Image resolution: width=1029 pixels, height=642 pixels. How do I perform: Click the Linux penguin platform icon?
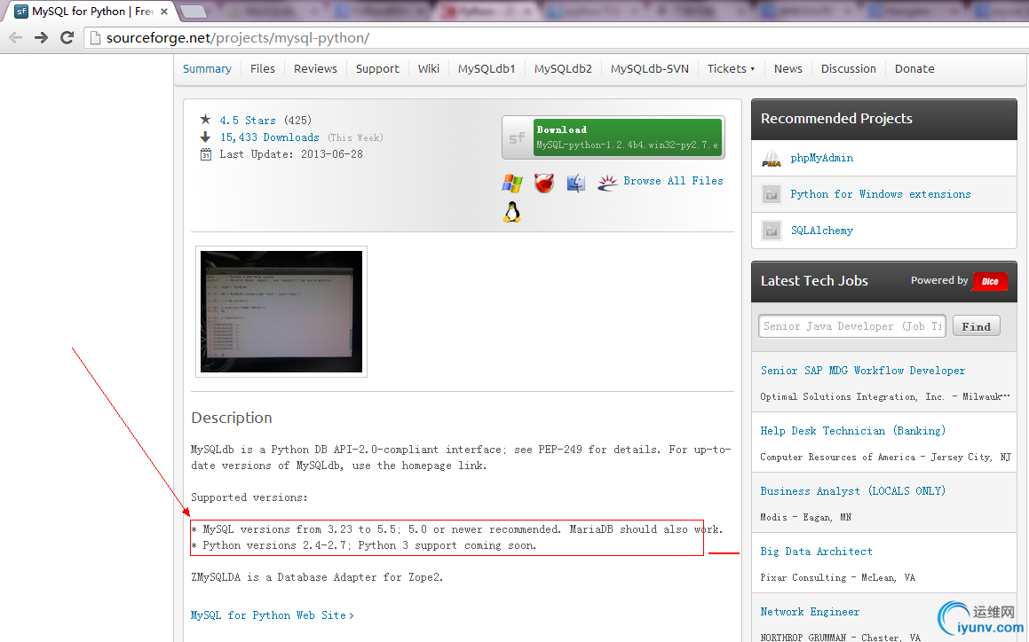(x=512, y=213)
